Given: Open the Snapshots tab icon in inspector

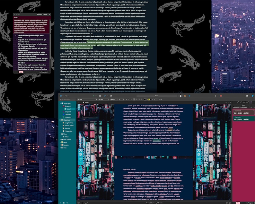Looking at the screenshot, I should (x=247, y=102).
